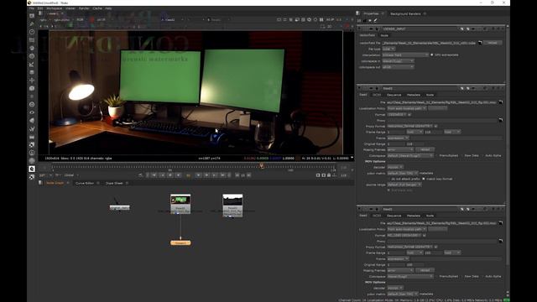Jump to the last frame
The image size is (537, 302).
coord(222,175)
